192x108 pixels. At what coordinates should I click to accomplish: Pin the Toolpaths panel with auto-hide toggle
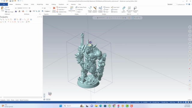40,17
